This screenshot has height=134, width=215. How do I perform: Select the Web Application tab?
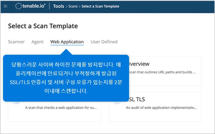pyautogui.click(x=67, y=42)
